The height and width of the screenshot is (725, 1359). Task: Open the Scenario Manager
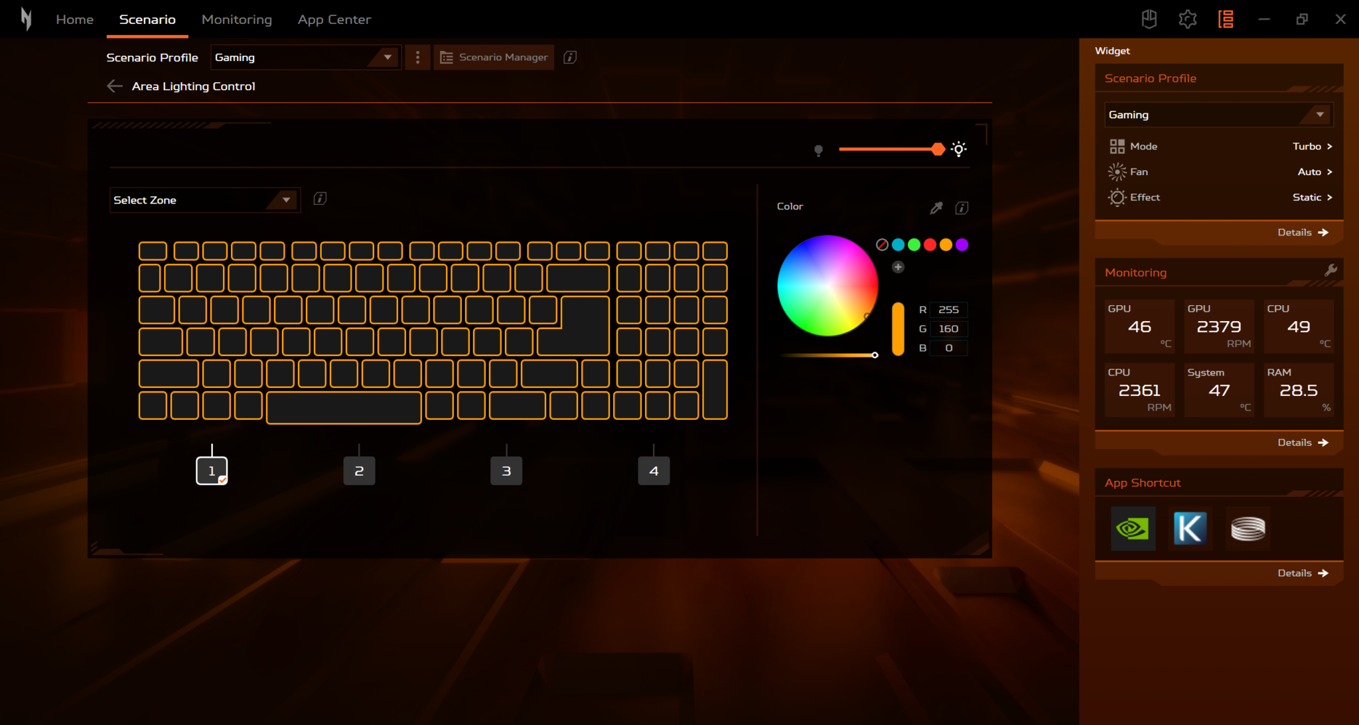494,58
